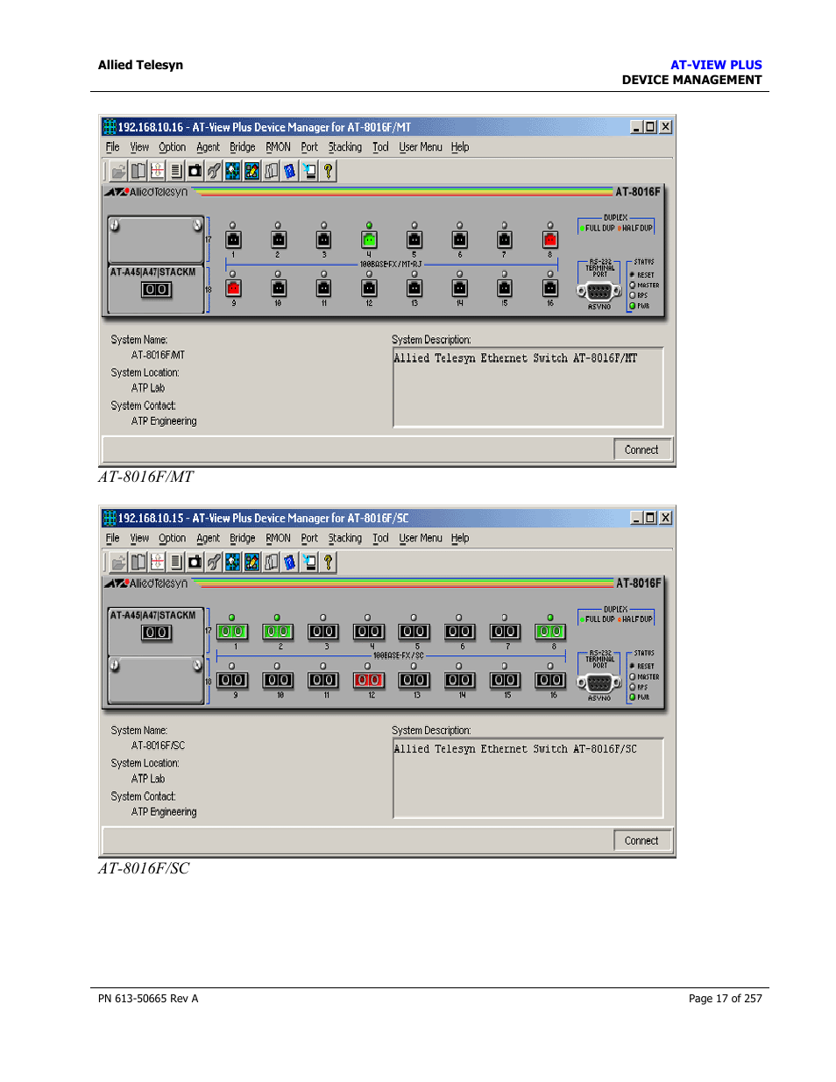836x1082 pixels.
Task: Click the yellow question mark icon in the AT-8016F/SC window
Action: pos(329,562)
